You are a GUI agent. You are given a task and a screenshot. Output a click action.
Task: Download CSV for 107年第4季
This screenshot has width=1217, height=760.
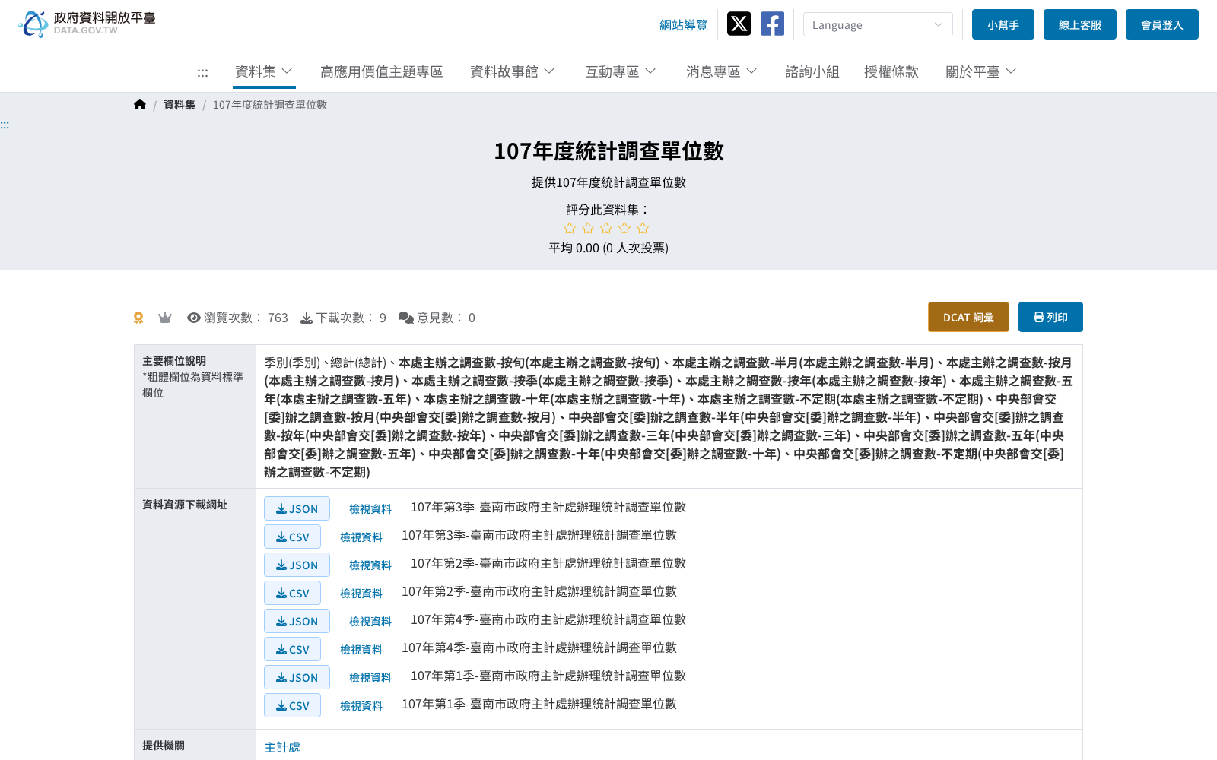point(292,649)
